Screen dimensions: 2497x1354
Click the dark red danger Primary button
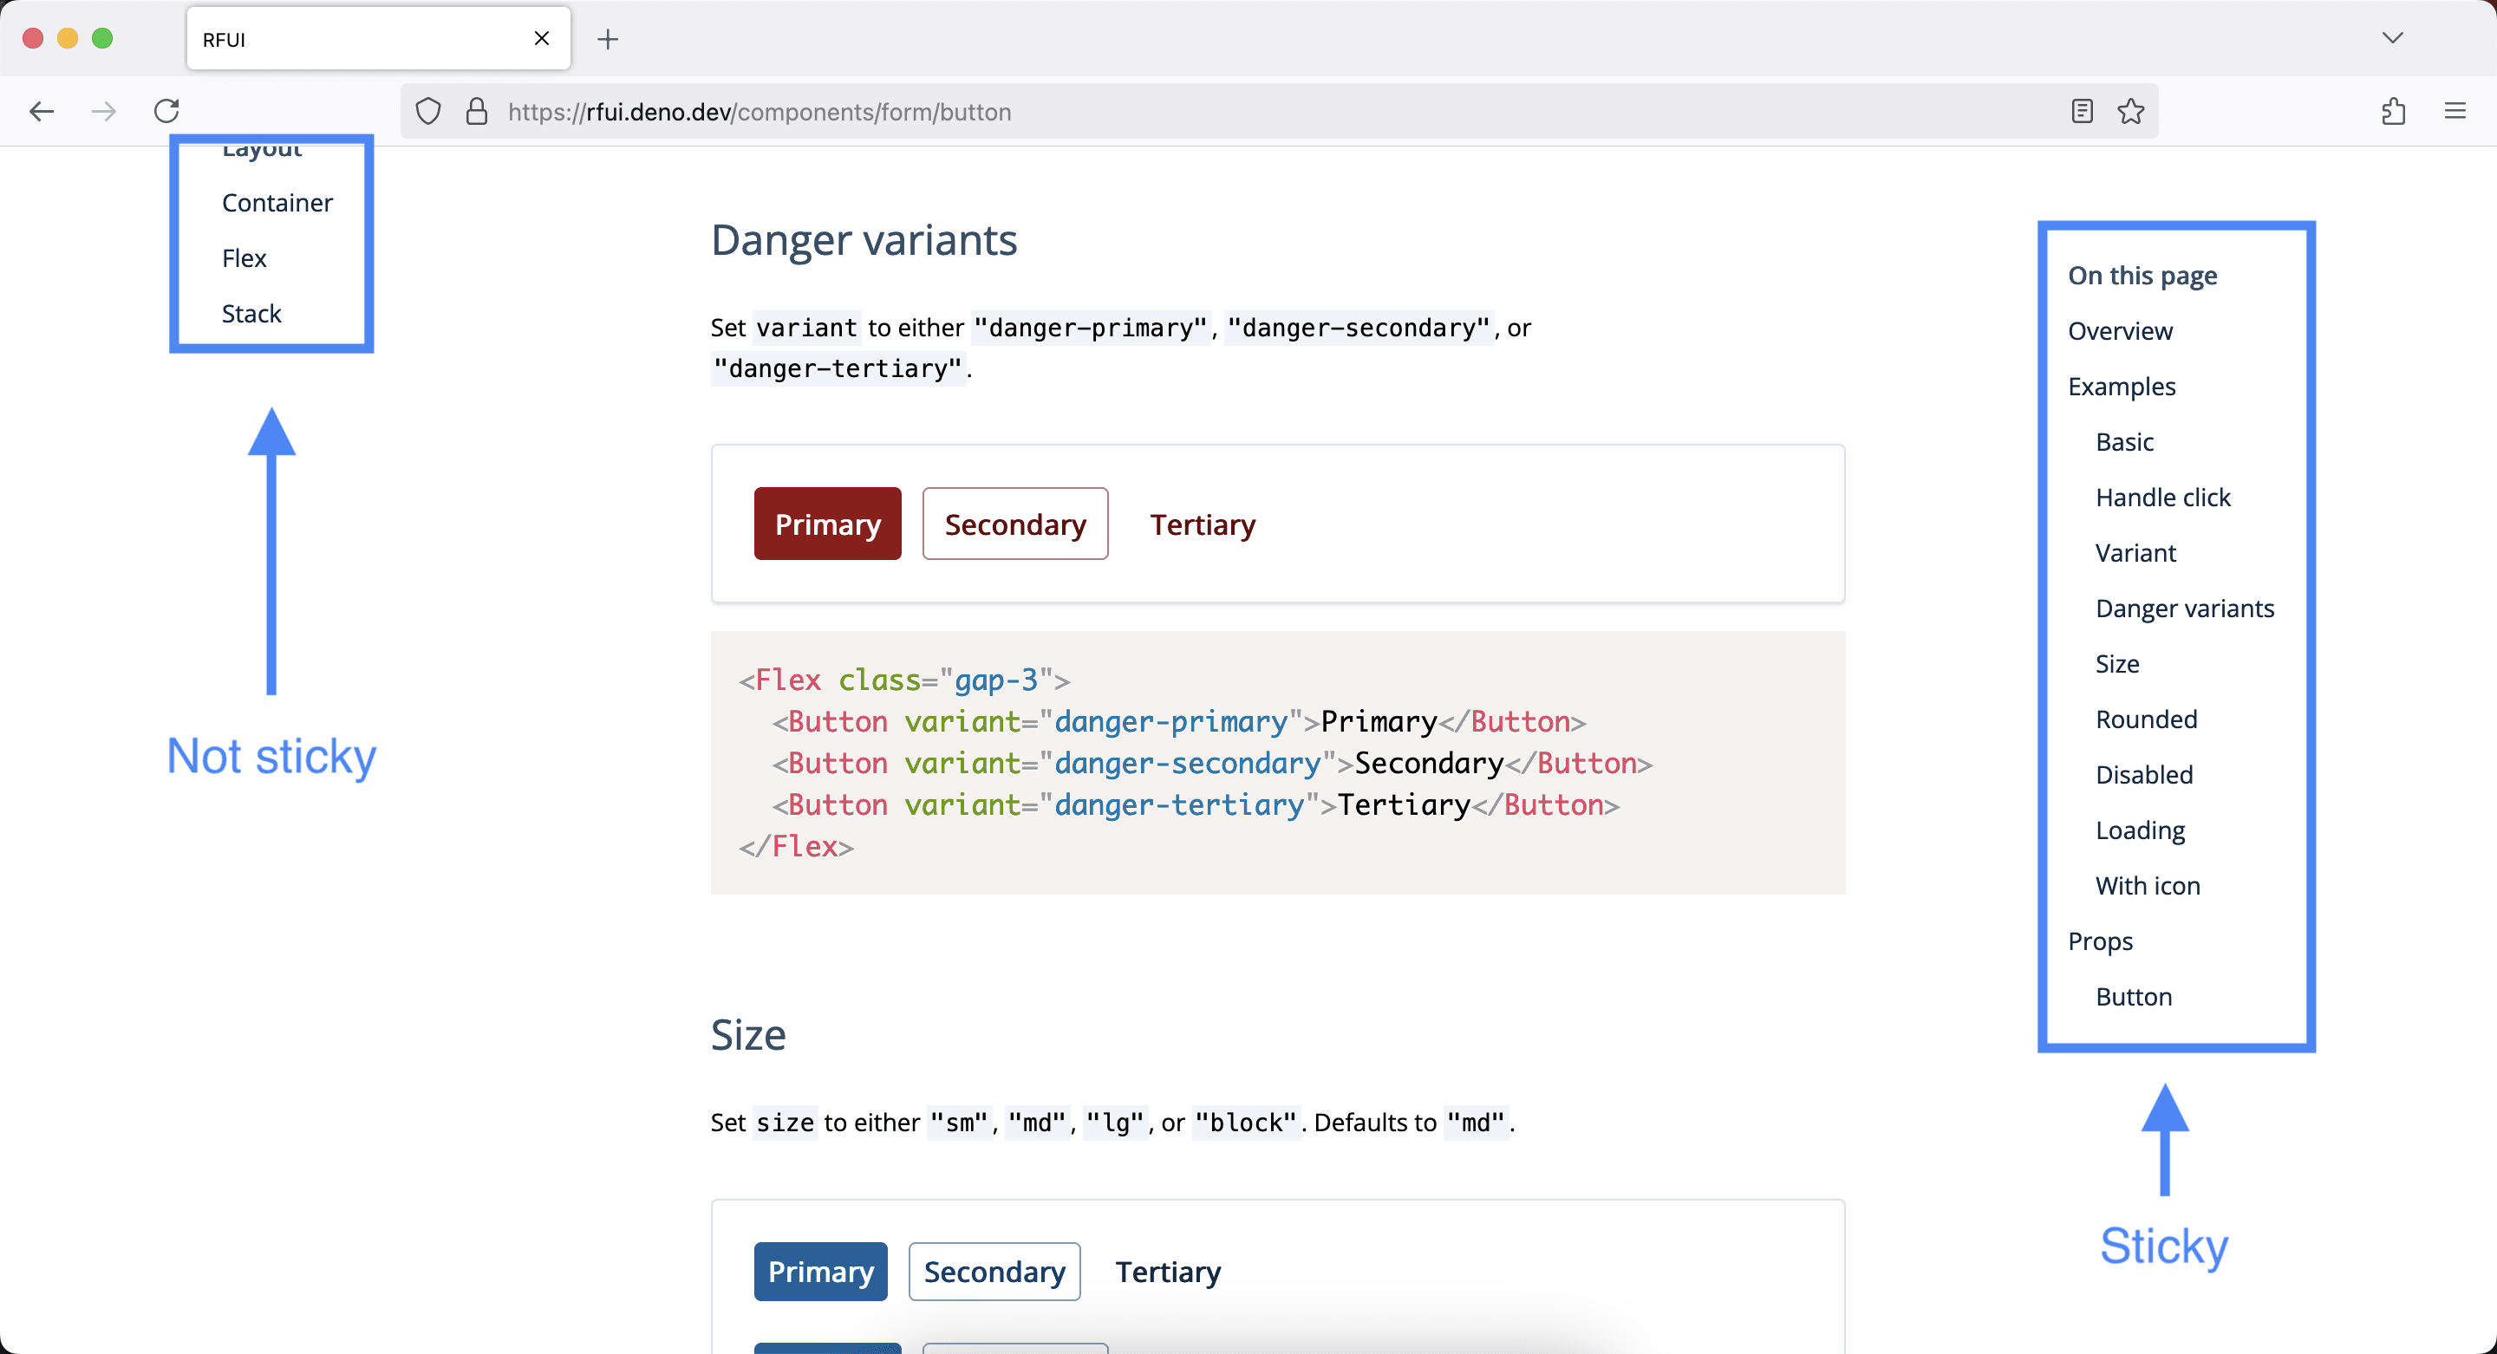tap(828, 524)
